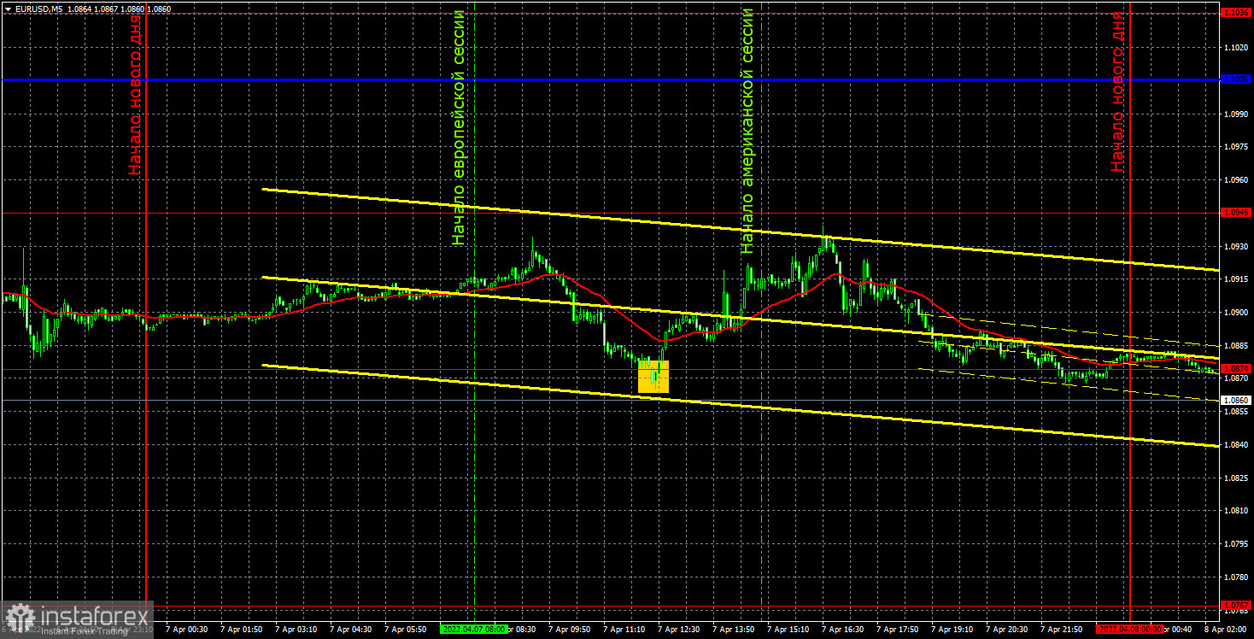Viewport: 1254px width, 639px height.
Task: Click the 7 Apr 12:30 time axis label
Action: pos(681,629)
